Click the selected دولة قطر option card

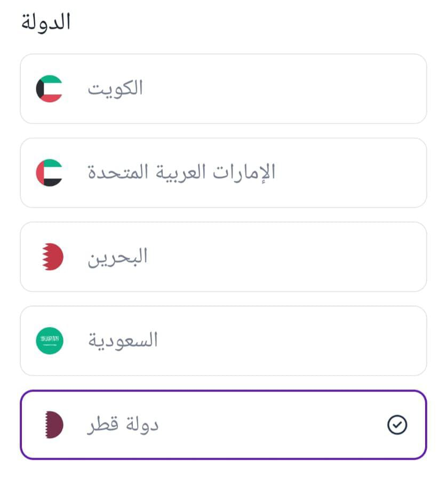pos(223,425)
